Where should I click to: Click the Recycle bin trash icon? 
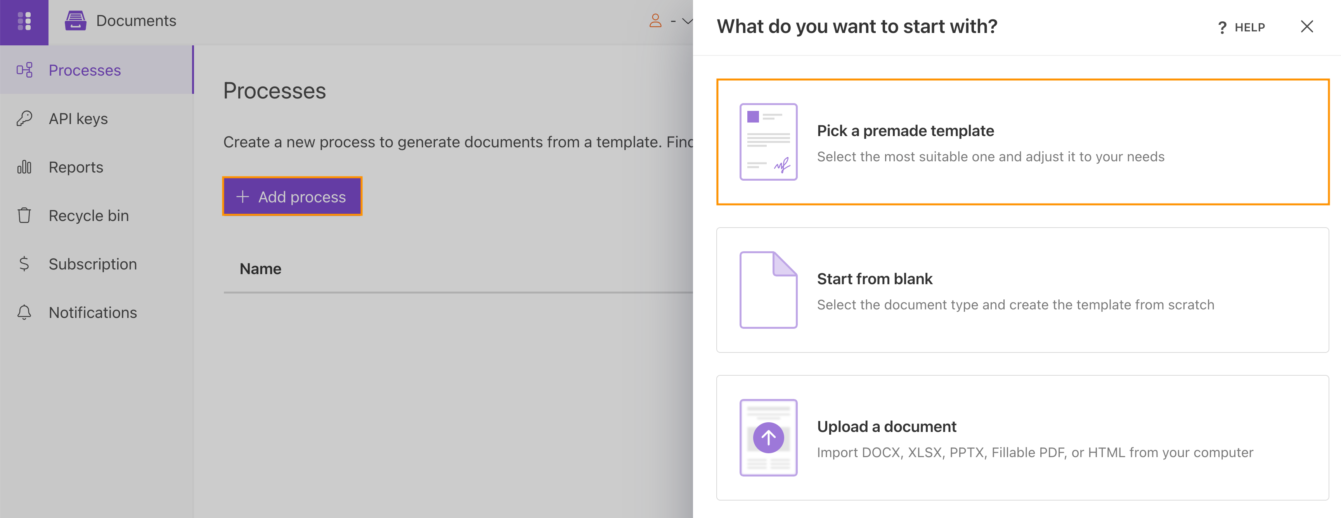24,215
